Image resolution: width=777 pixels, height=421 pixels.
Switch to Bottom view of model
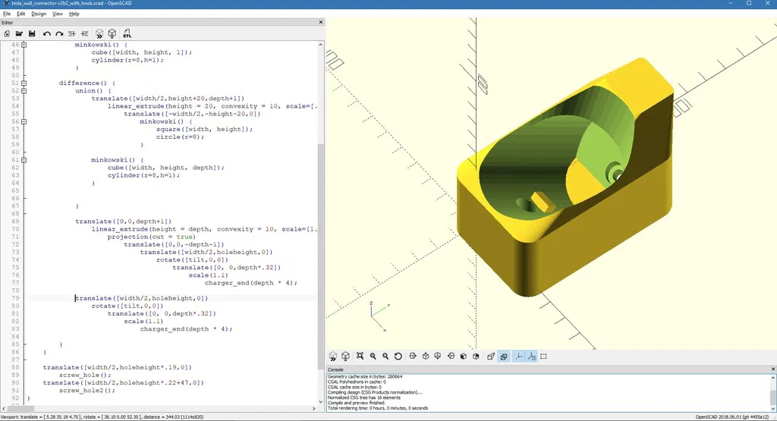[x=438, y=356]
